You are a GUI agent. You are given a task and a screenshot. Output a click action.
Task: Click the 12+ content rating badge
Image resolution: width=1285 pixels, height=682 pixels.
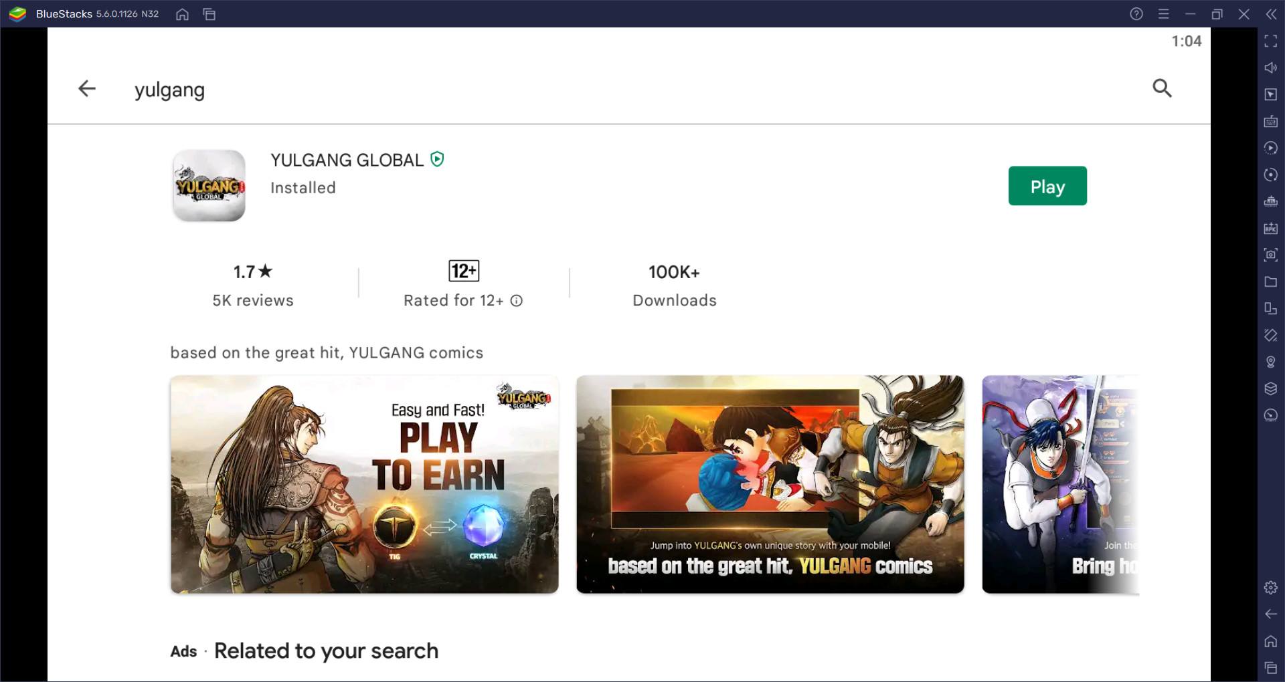[x=464, y=271]
